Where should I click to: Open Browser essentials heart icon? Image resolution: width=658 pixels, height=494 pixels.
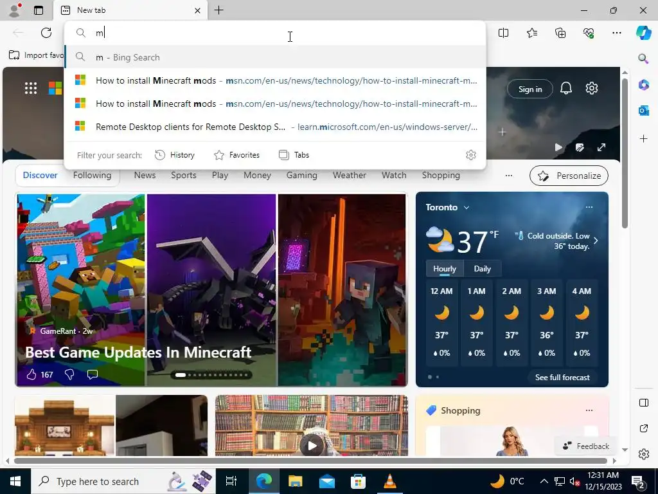click(589, 33)
